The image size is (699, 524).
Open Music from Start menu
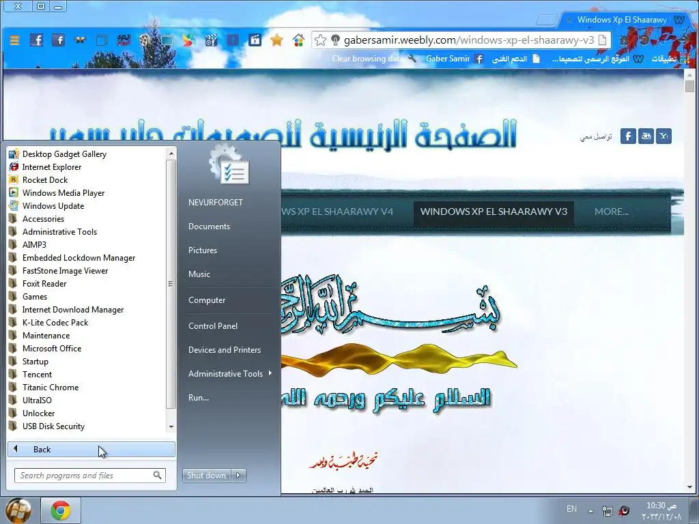[199, 274]
